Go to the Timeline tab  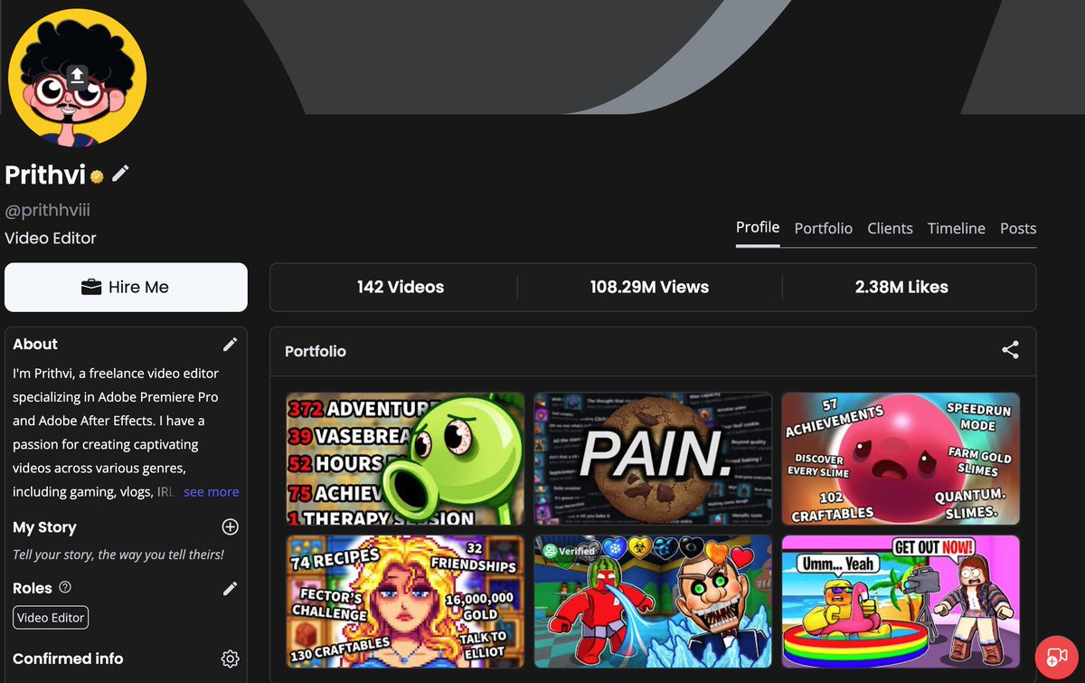(957, 228)
